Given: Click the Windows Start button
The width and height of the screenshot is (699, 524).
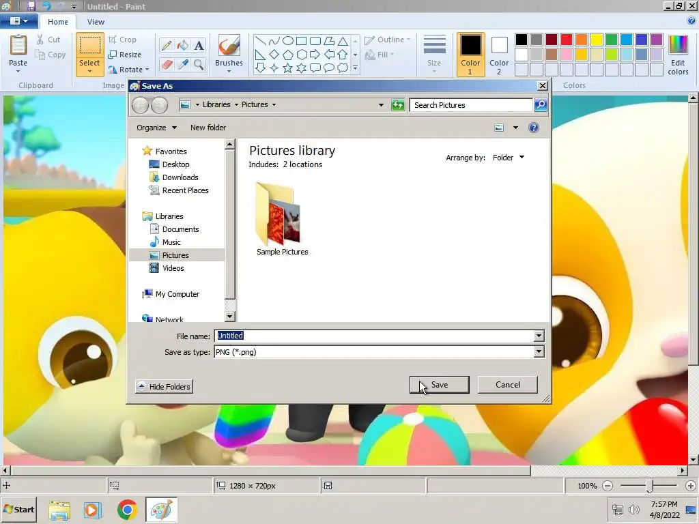Looking at the screenshot, I should tap(18, 509).
